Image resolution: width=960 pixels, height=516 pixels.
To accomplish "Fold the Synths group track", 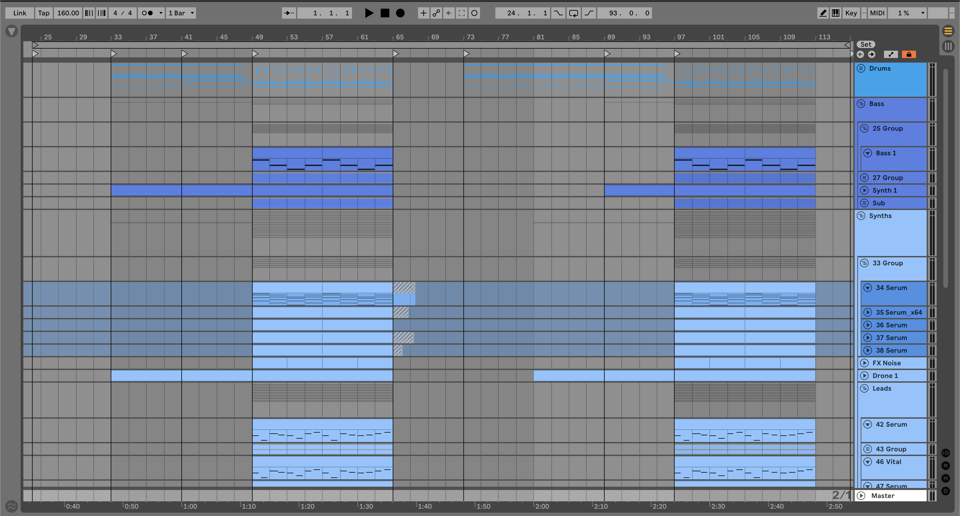I will click(x=861, y=216).
